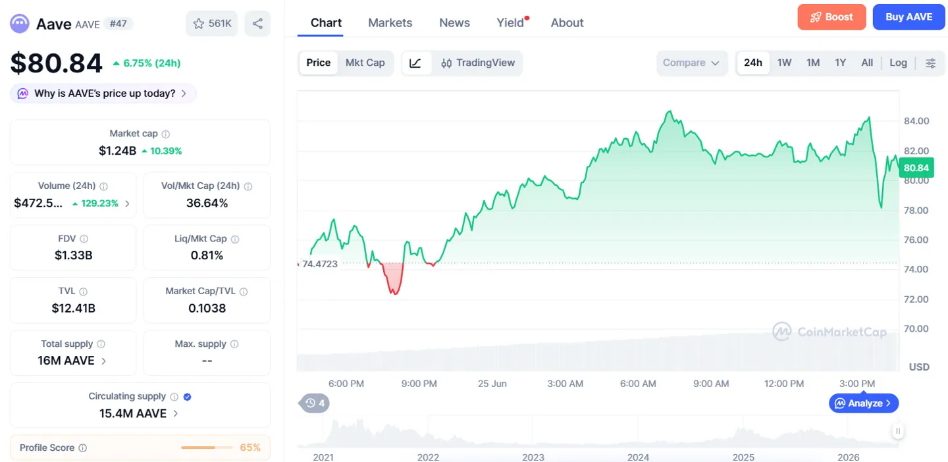Open chart settings sliders icon
This screenshot has height=462, width=948.
click(931, 63)
